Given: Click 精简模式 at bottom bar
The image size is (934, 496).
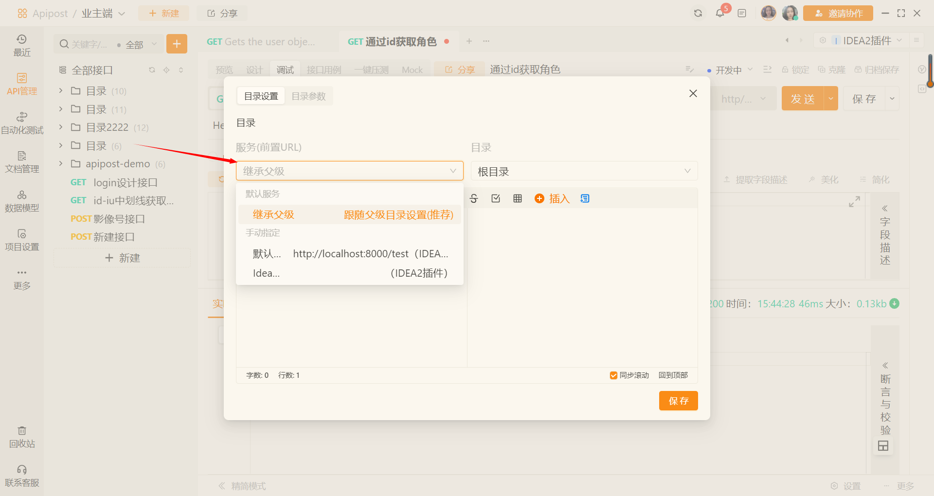Looking at the screenshot, I should pos(242,486).
